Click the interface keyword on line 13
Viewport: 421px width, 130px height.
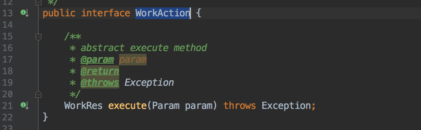105,13
